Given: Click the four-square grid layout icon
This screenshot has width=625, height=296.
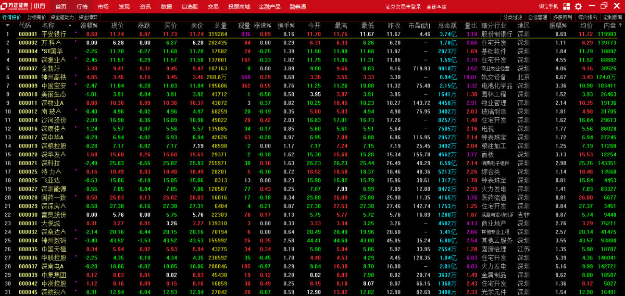Looking at the screenshot, I should [566, 6].
